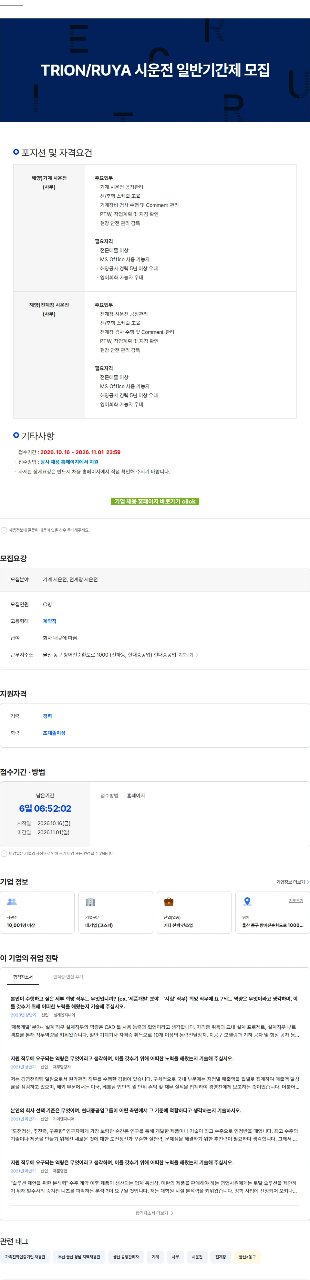Click the 2026.11.01(일) deadline date
The height and width of the screenshot is (1280, 310).
pos(54,832)
